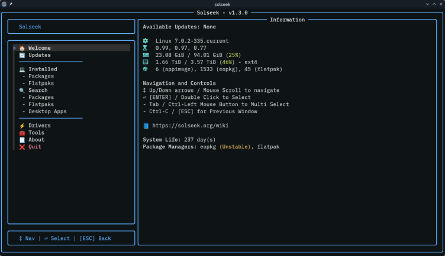
Task: Open Flatpaks under Installed
Action: (41, 83)
